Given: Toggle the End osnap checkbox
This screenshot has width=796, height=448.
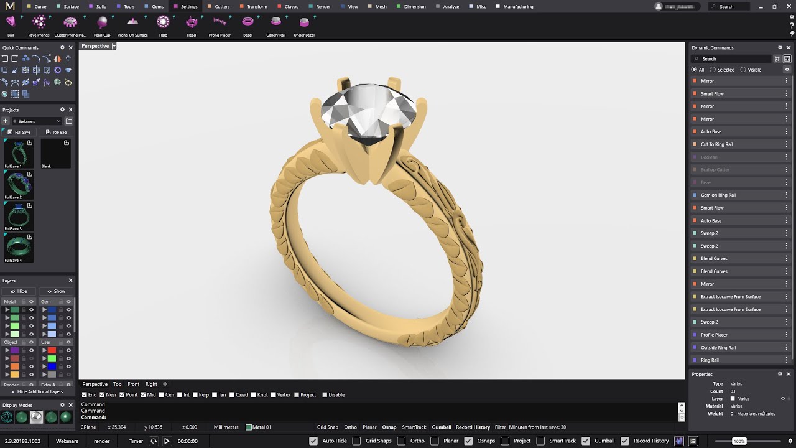Looking at the screenshot, I should [85, 394].
